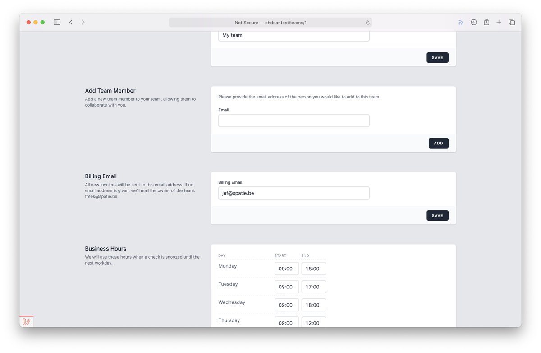541x353 pixels.
Task: Click the 'DAY' column header
Action: tap(222, 255)
